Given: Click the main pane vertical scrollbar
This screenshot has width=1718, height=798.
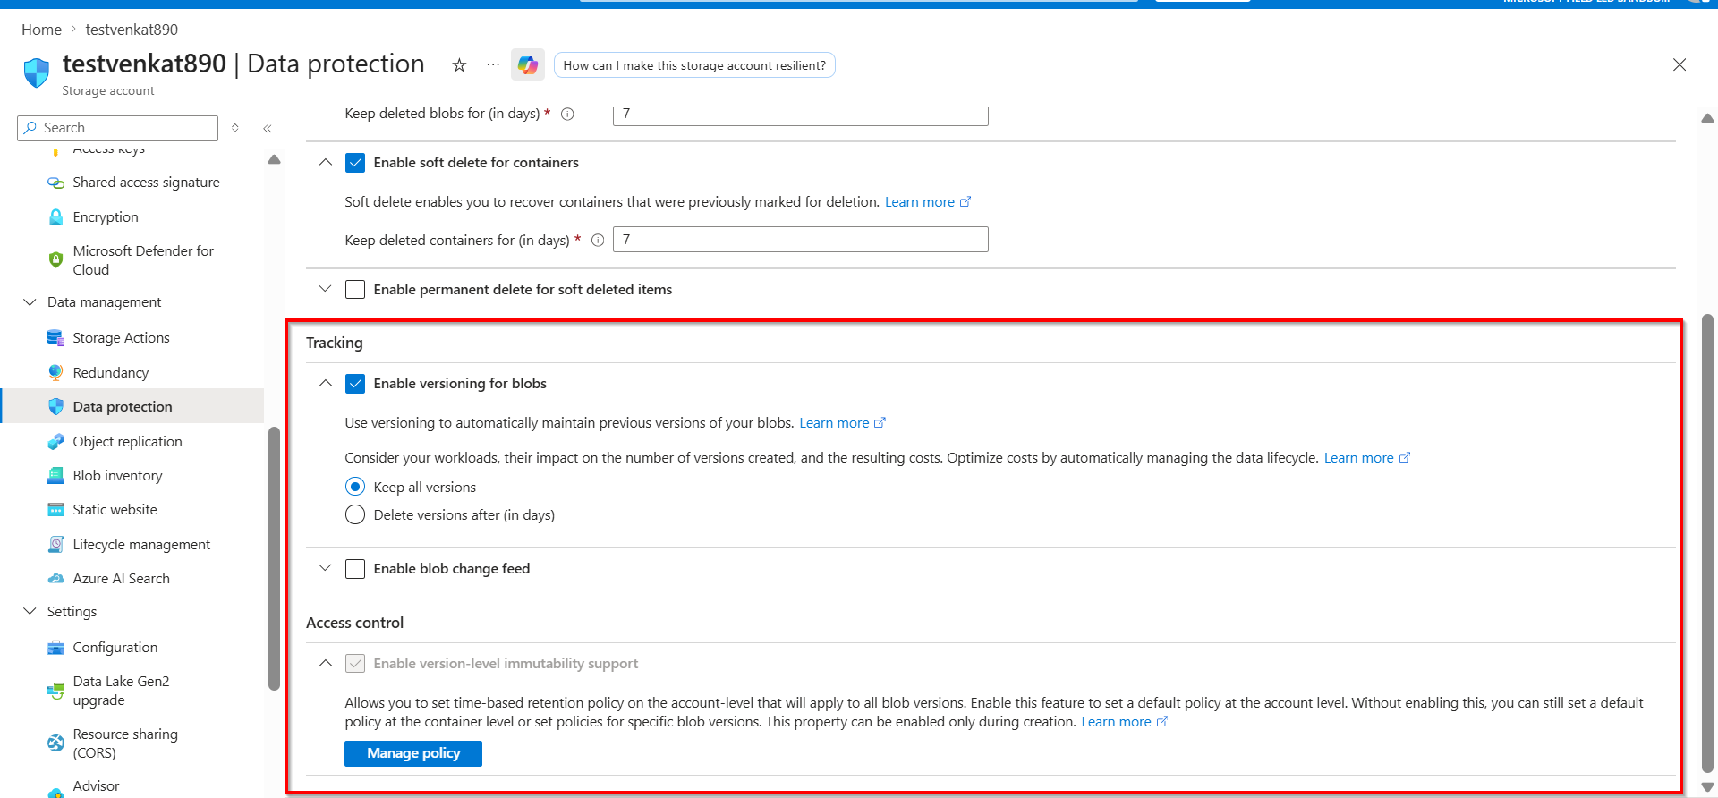Looking at the screenshot, I should pyautogui.click(x=1707, y=541).
